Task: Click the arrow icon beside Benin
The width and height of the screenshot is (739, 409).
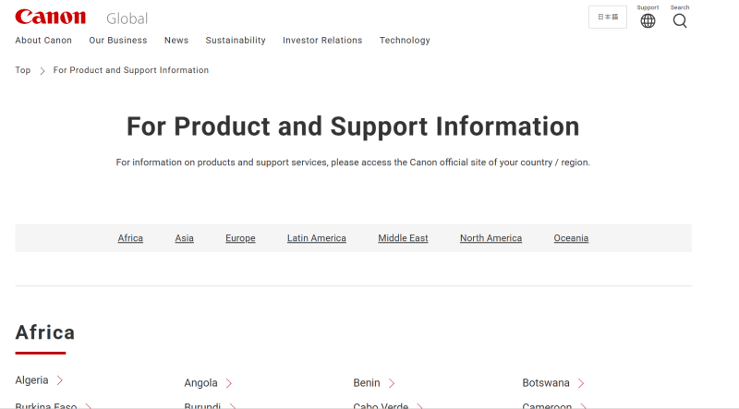Action: point(392,383)
